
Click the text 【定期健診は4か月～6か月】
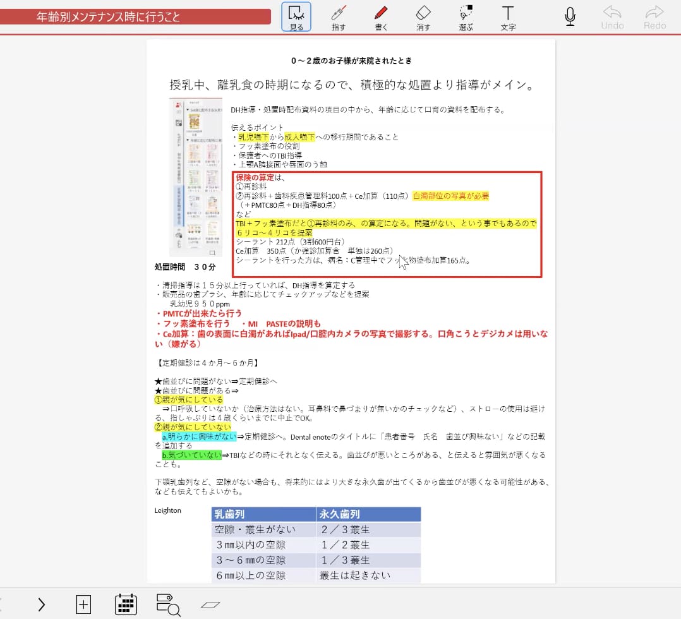[208, 363]
